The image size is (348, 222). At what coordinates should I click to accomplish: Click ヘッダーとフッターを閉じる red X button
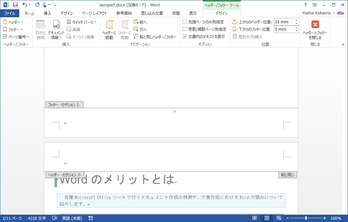pyautogui.click(x=315, y=24)
